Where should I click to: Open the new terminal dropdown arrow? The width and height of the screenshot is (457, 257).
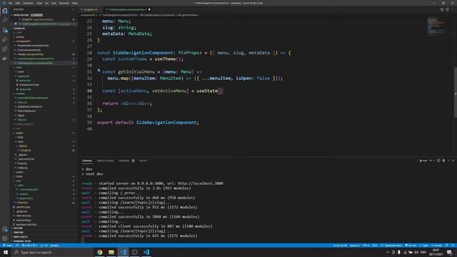434,161
